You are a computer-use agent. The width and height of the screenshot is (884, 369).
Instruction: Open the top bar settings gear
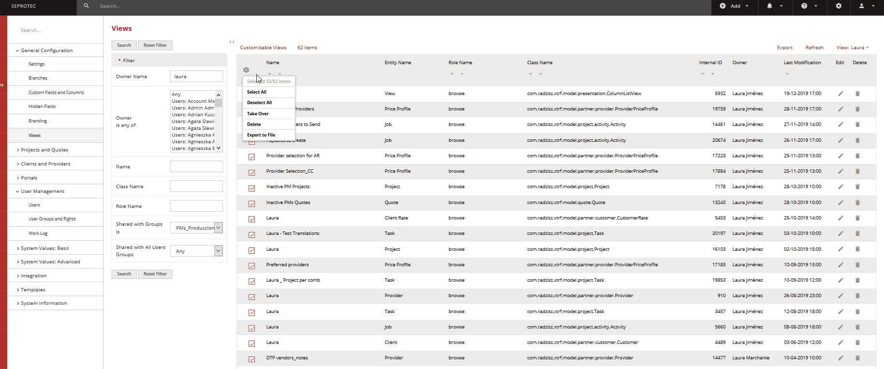tap(839, 6)
